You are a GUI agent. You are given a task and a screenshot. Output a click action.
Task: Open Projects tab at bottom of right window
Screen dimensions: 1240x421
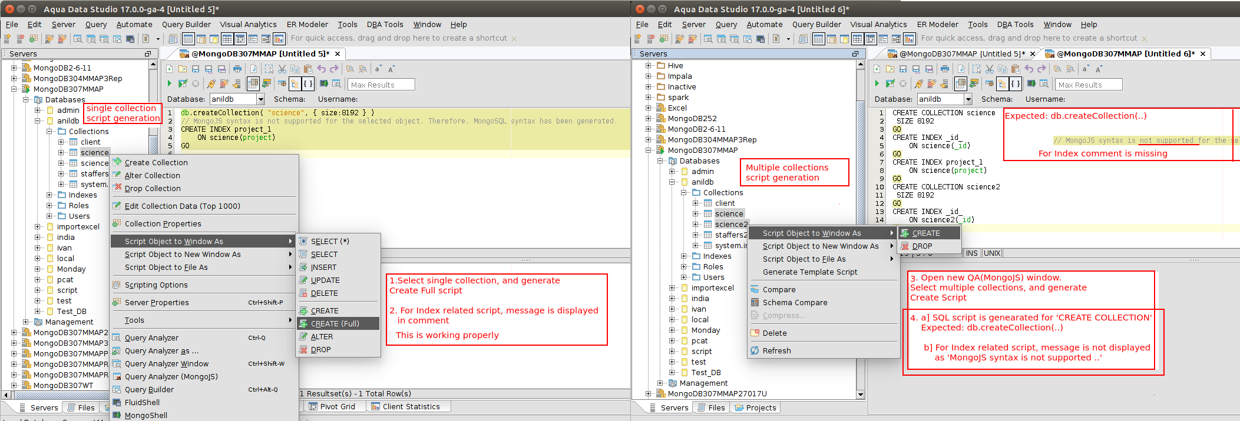[756, 407]
